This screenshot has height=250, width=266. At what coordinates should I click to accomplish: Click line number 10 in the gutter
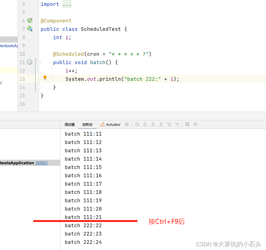22,54
